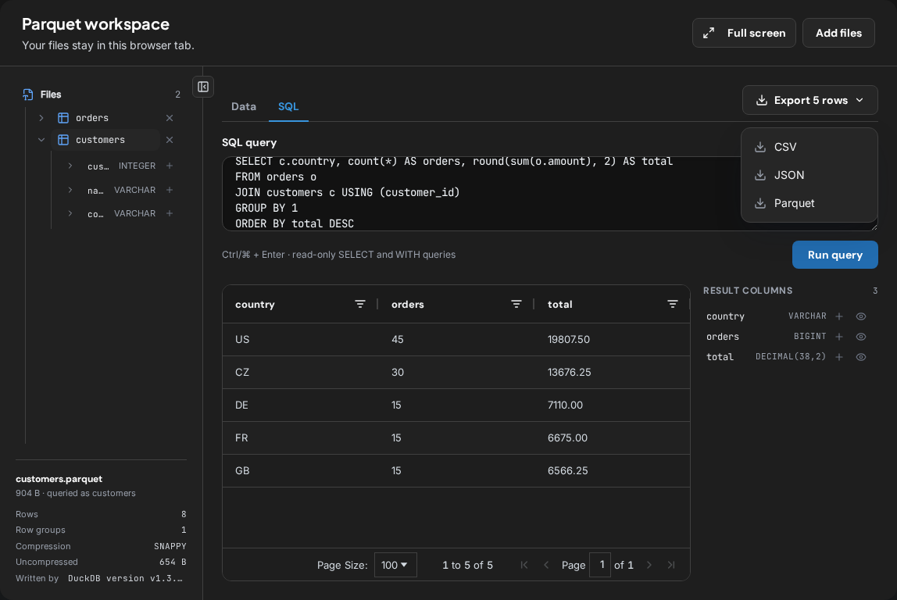Add the na… VARCHAR column plus icon

tap(170, 190)
